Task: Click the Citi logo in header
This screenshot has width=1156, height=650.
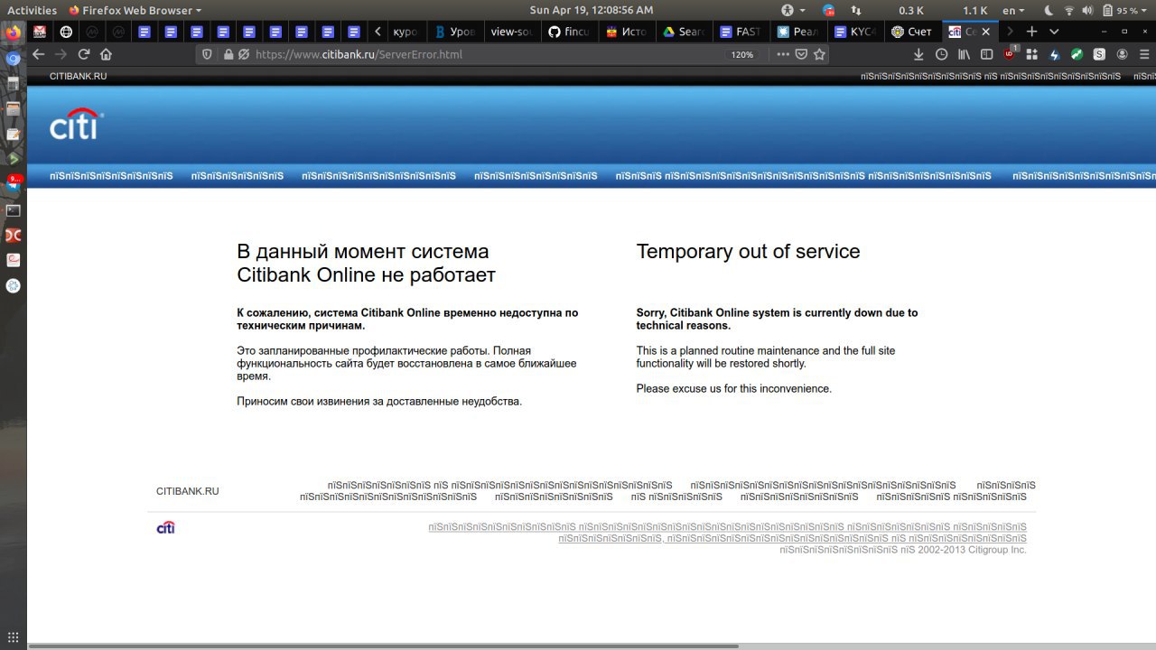Action: coord(76,125)
